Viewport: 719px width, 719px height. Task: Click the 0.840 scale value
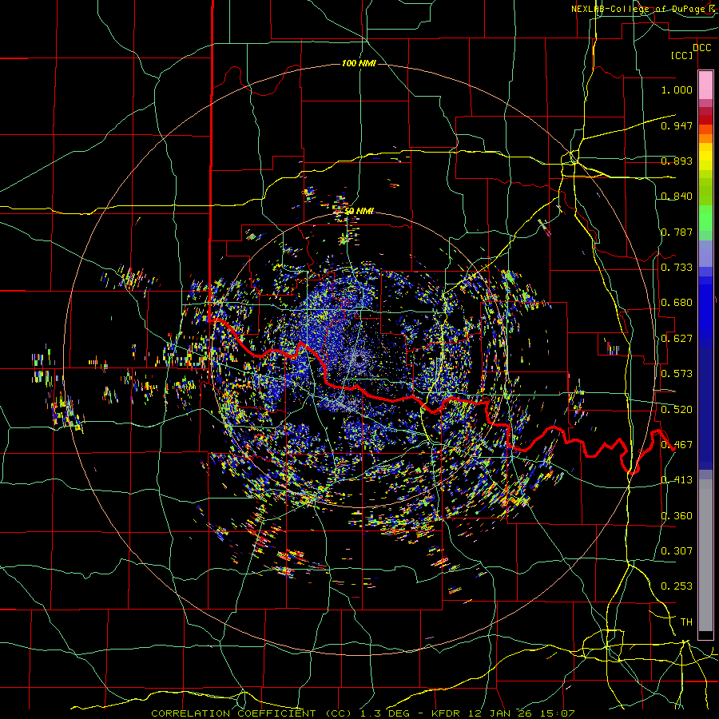pyautogui.click(x=677, y=197)
